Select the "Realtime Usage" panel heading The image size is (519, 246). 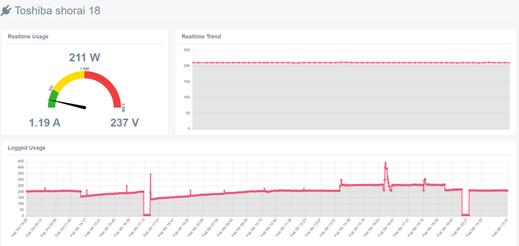pos(28,37)
